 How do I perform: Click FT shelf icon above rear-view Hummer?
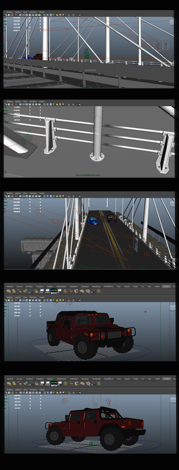click(x=92, y=383)
